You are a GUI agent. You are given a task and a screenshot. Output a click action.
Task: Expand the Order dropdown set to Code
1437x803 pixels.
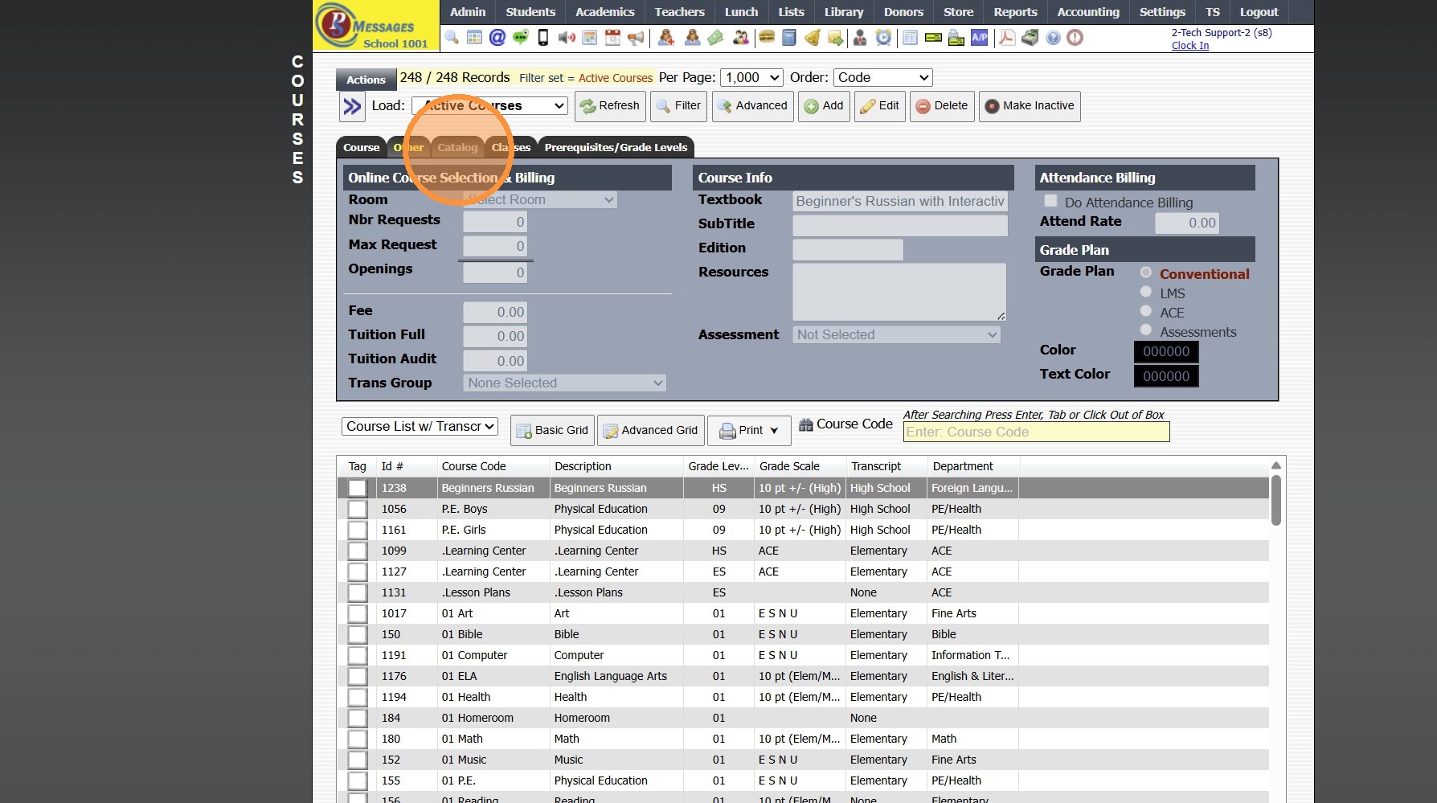tap(882, 78)
